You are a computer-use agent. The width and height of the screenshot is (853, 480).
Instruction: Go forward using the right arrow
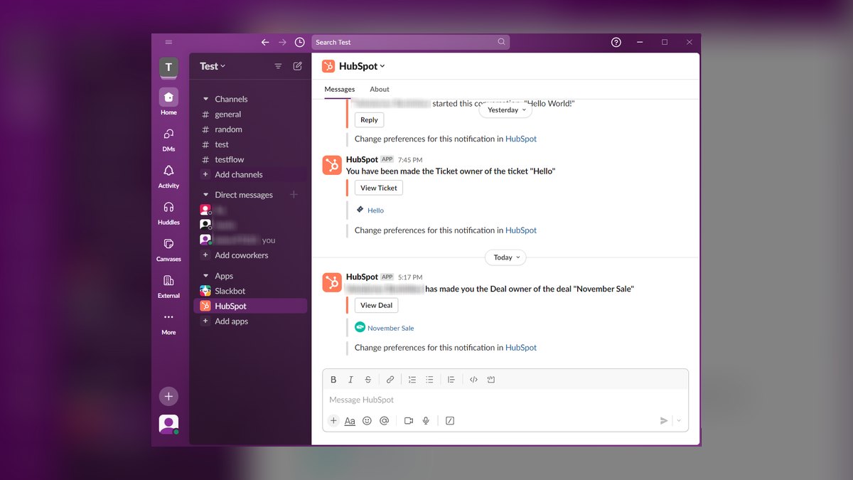(x=282, y=42)
